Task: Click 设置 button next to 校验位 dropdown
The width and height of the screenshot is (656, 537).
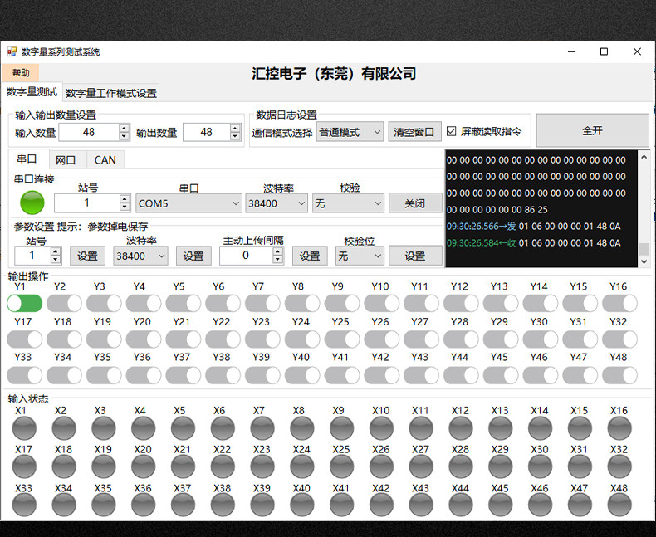Action: tap(415, 256)
